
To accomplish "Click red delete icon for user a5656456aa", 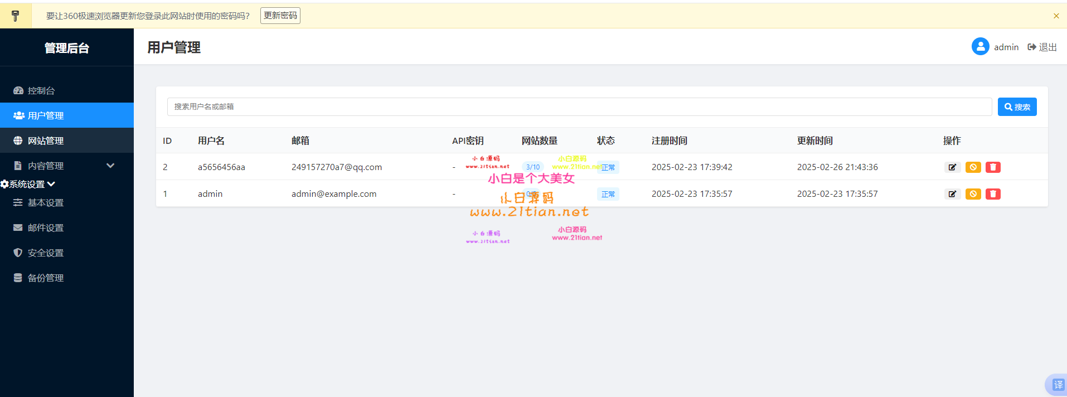I will tap(993, 167).
